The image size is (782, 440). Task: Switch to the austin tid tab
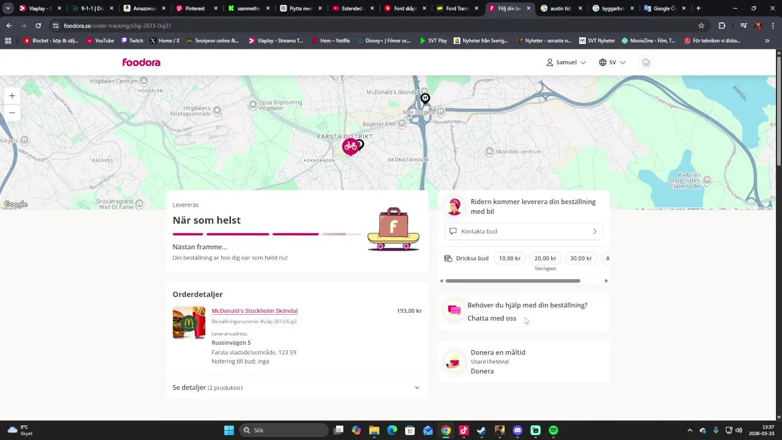pyautogui.click(x=560, y=9)
